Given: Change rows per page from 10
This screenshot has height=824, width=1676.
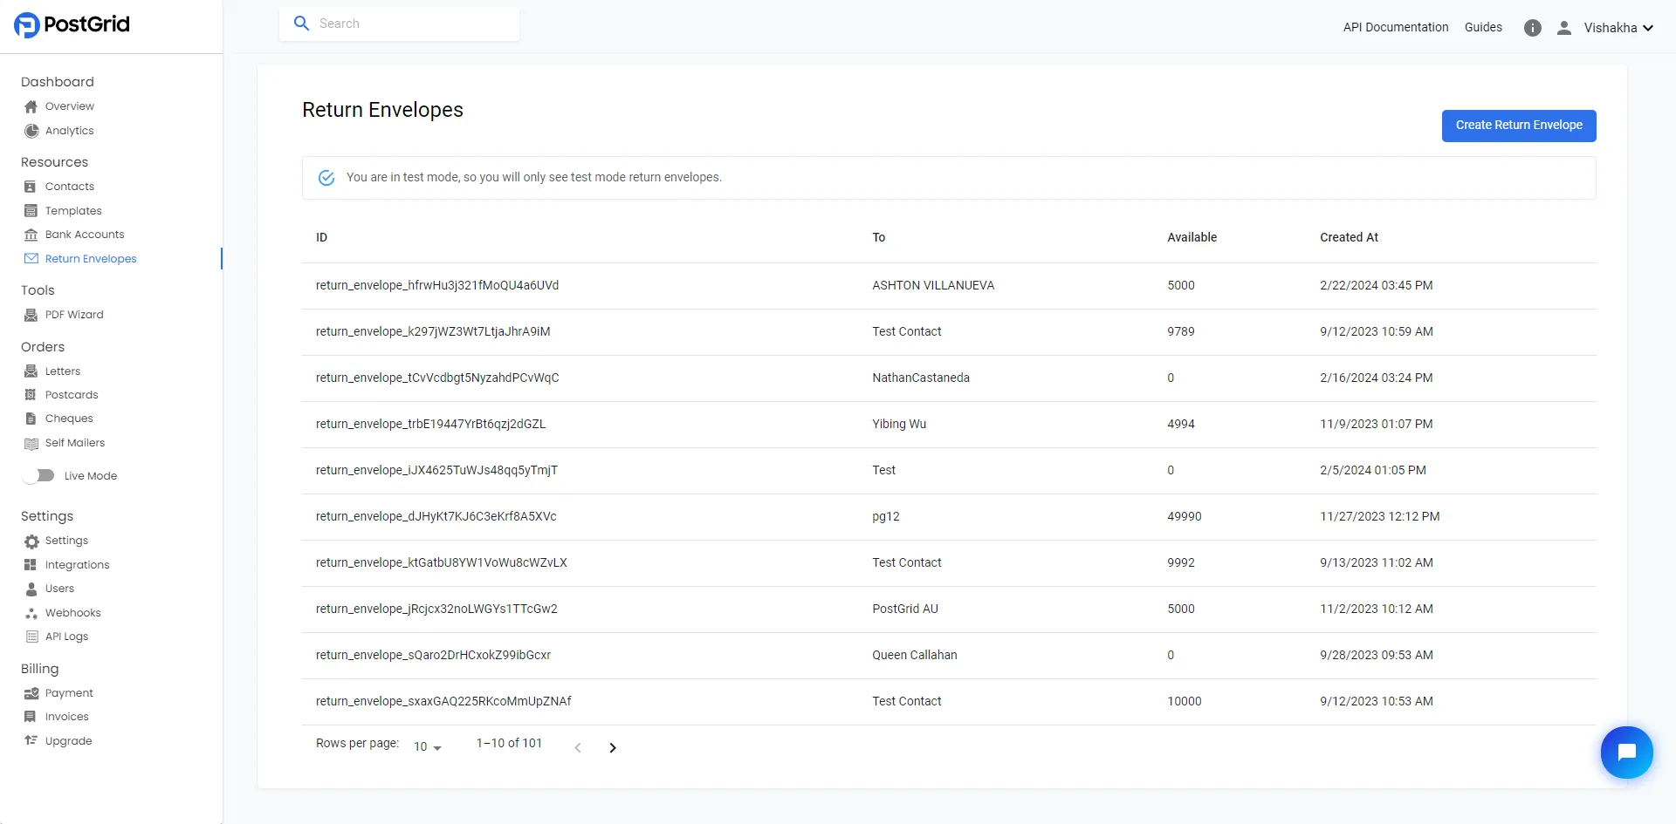Looking at the screenshot, I should (x=426, y=746).
